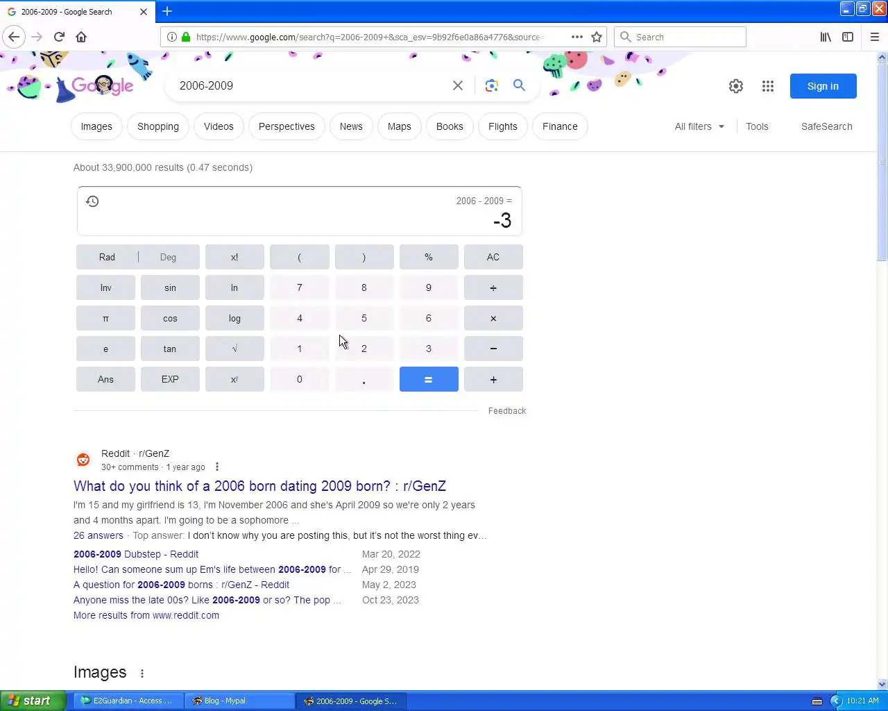Image resolution: width=888 pixels, height=711 pixels.
Task: Open the Finance tab
Action: [560, 126]
